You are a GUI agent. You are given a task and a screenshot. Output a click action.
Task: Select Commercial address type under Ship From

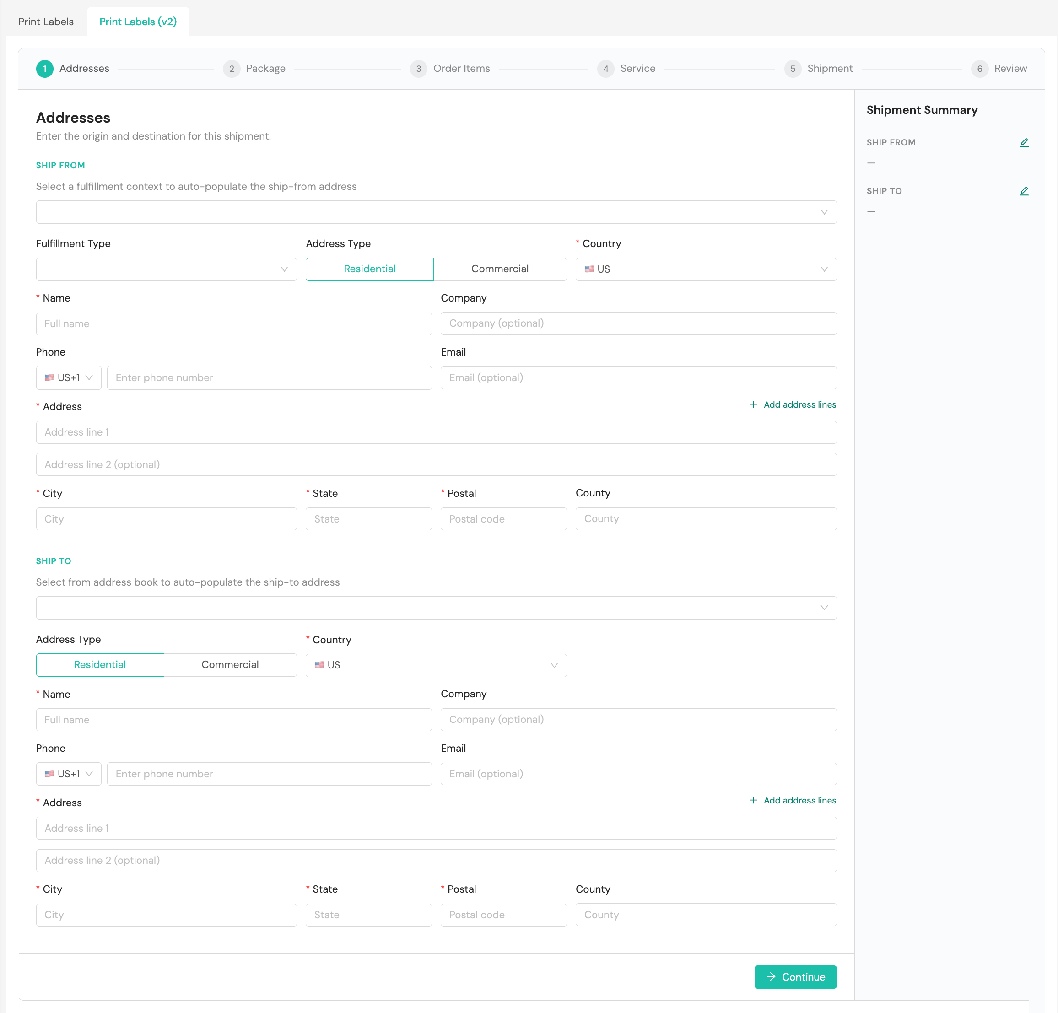coord(499,269)
